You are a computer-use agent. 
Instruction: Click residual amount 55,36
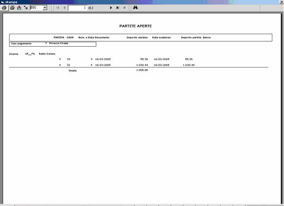pyautogui.click(x=144, y=59)
